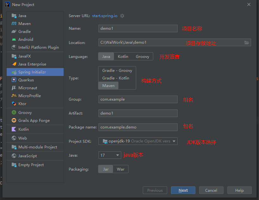Open server URL settings gear
Image resolution: width=259 pixels, height=200 pixels.
point(122,16)
